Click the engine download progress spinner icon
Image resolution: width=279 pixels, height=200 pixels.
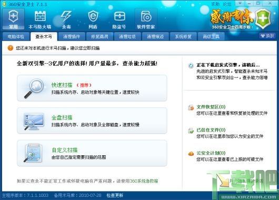point(191,65)
